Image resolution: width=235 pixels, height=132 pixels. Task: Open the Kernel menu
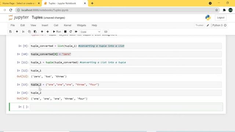[68, 25]
